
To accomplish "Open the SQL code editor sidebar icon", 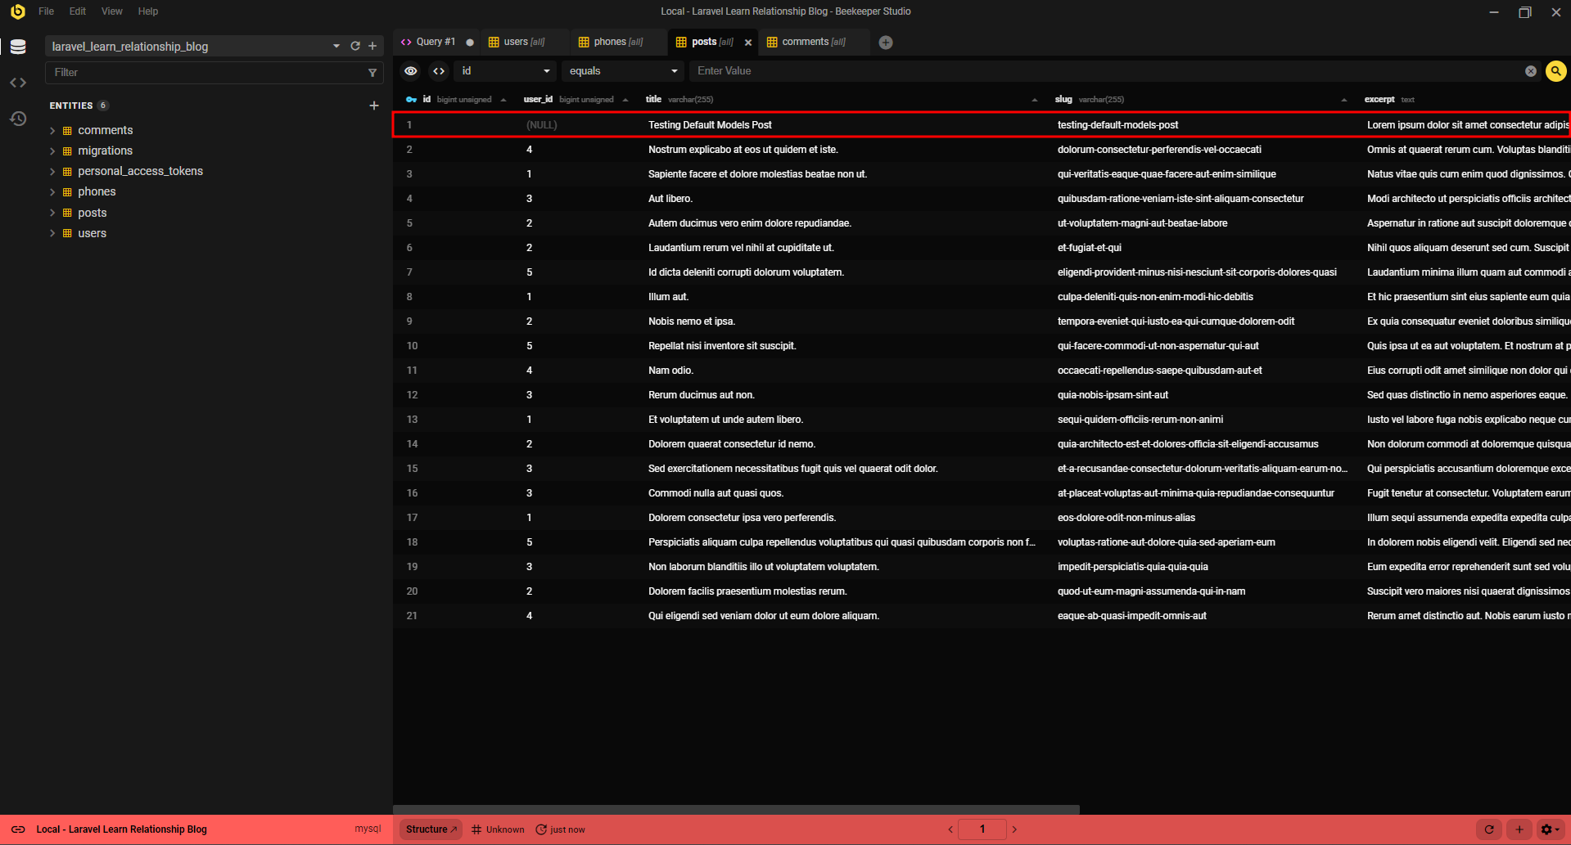I will 18,82.
